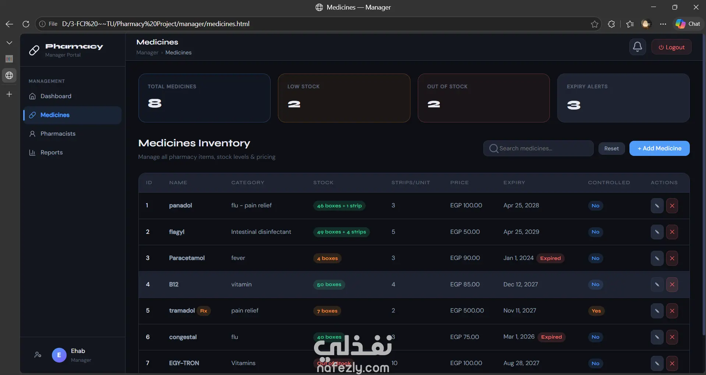Log out using the Logout button
This screenshot has height=375, width=706.
point(671,47)
